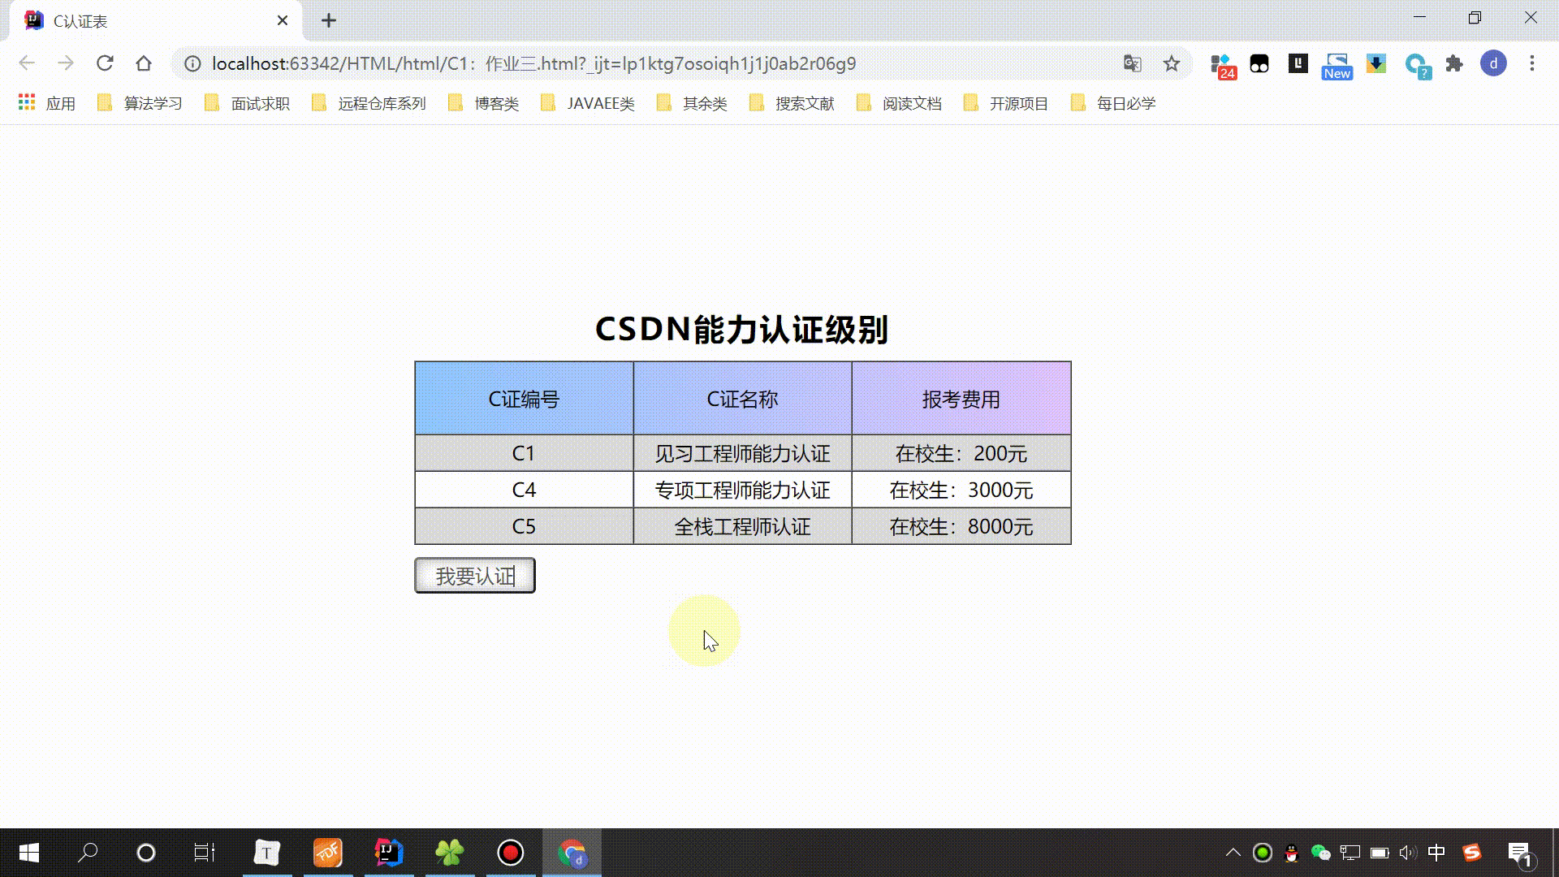Open the Chrome extensions puzzle icon
The height and width of the screenshot is (877, 1559).
point(1454,63)
